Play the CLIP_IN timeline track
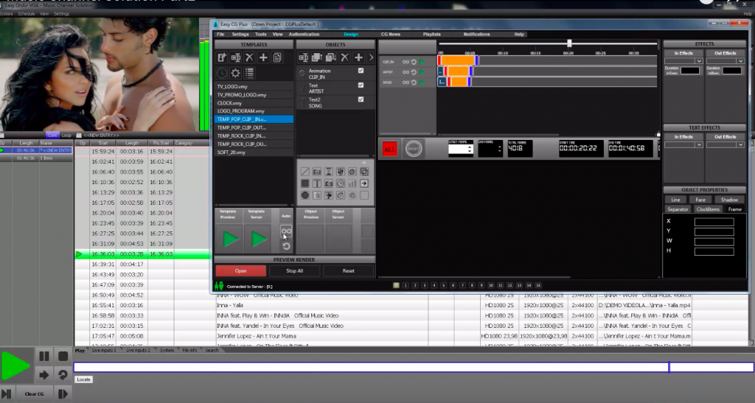 tap(422, 62)
